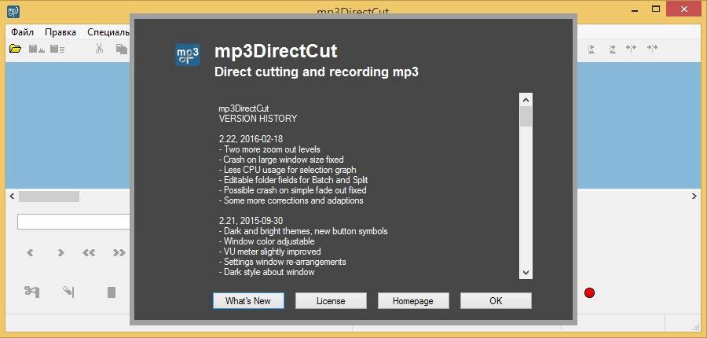Click the scissors cut-selection button at bottom left
This screenshot has height=338, width=707.
(31, 292)
